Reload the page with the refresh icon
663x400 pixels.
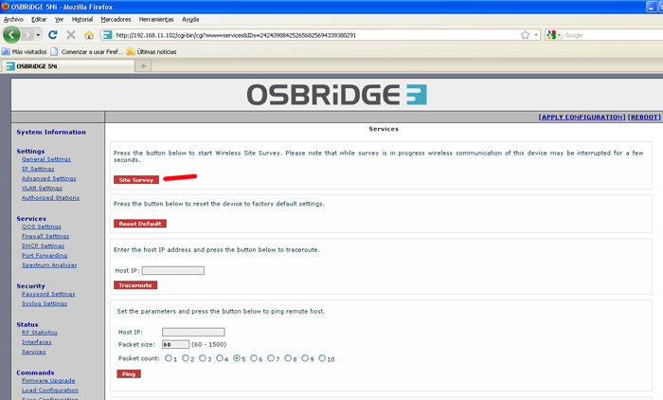point(53,35)
